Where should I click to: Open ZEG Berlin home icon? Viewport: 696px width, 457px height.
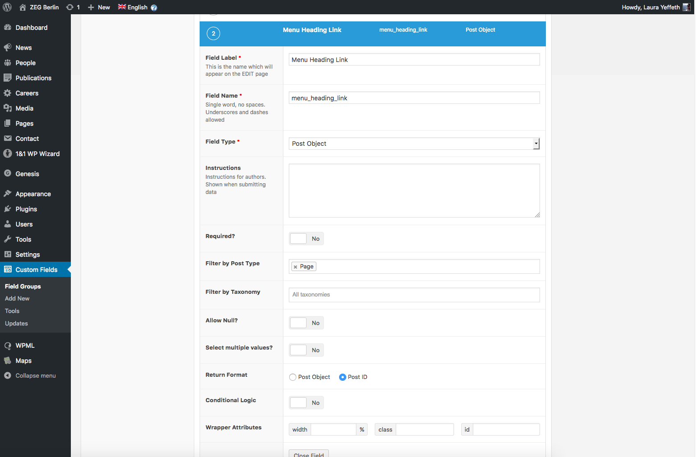(x=23, y=7)
